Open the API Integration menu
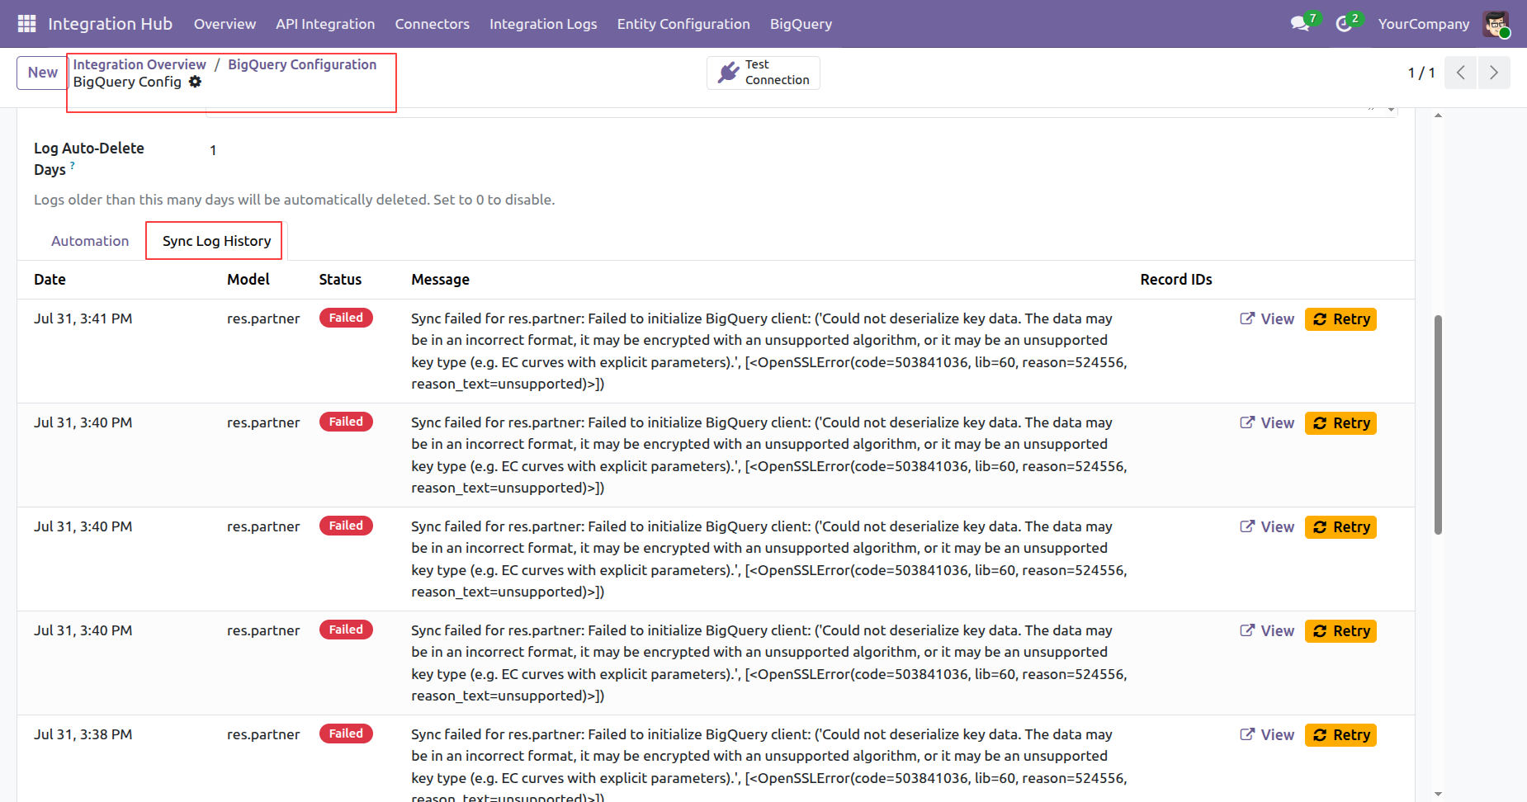 (325, 24)
